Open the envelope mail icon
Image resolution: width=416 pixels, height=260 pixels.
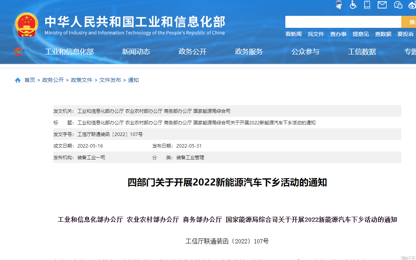coord(382,5)
